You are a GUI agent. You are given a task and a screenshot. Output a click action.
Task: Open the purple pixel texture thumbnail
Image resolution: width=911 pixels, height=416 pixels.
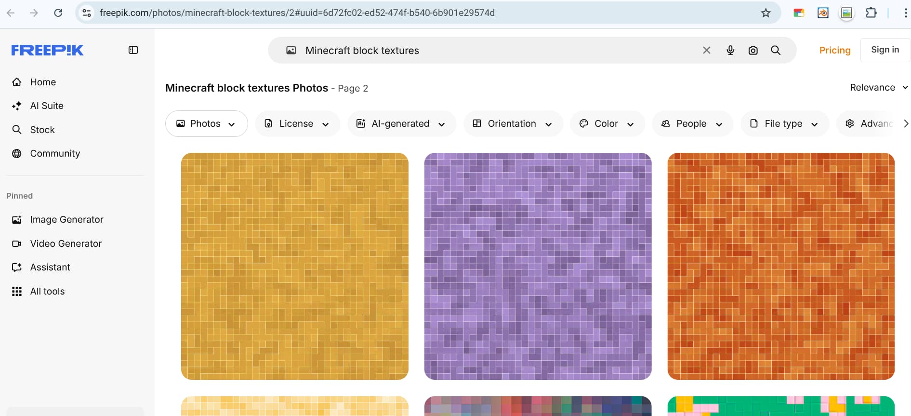coord(538,266)
